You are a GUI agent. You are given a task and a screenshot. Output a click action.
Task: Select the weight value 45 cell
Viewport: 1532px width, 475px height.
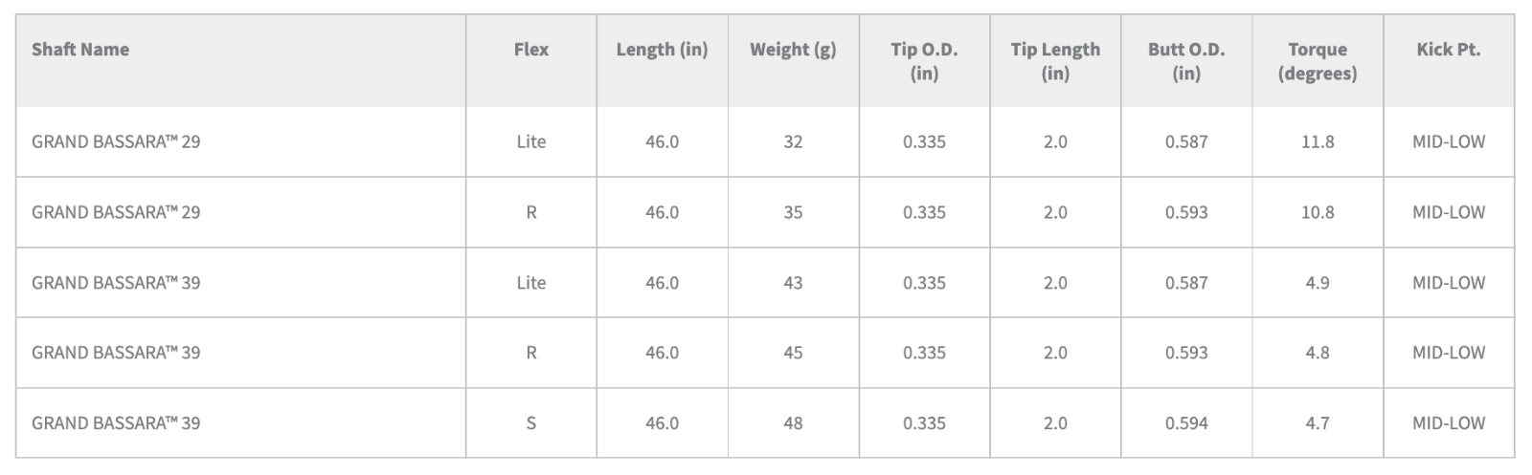click(793, 353)
